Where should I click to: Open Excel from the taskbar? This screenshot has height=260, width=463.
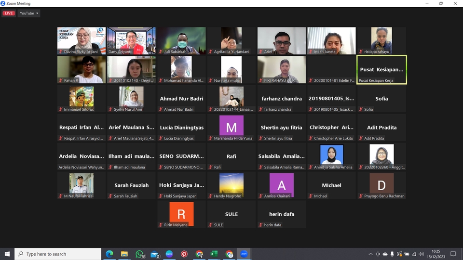pyautogui.click(x=214, y=254)
